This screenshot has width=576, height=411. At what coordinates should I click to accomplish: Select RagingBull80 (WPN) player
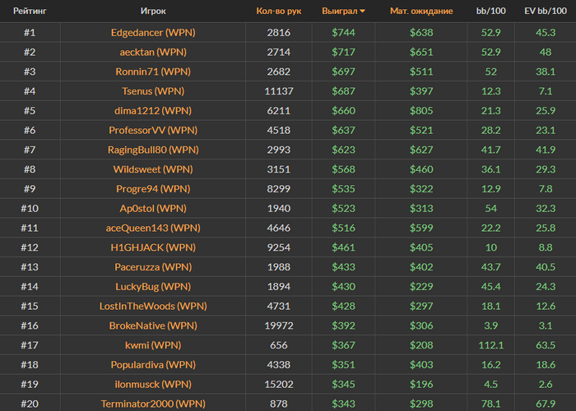[152, 150]
